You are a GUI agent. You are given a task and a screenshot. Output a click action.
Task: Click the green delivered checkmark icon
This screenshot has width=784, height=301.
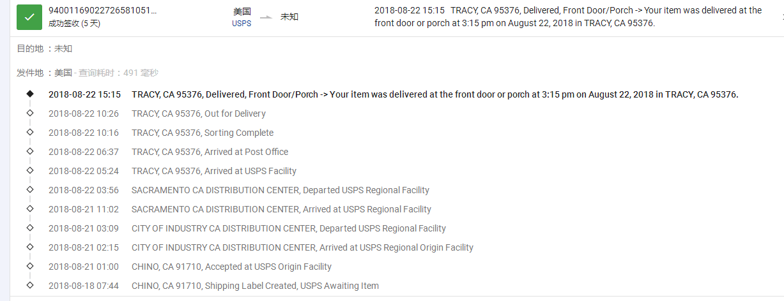click(x=29, y=17)
